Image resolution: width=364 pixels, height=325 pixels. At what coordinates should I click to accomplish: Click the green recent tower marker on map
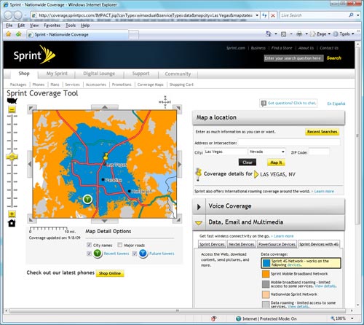pos(87,199)
